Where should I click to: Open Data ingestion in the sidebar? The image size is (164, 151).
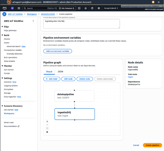[10, 97]
